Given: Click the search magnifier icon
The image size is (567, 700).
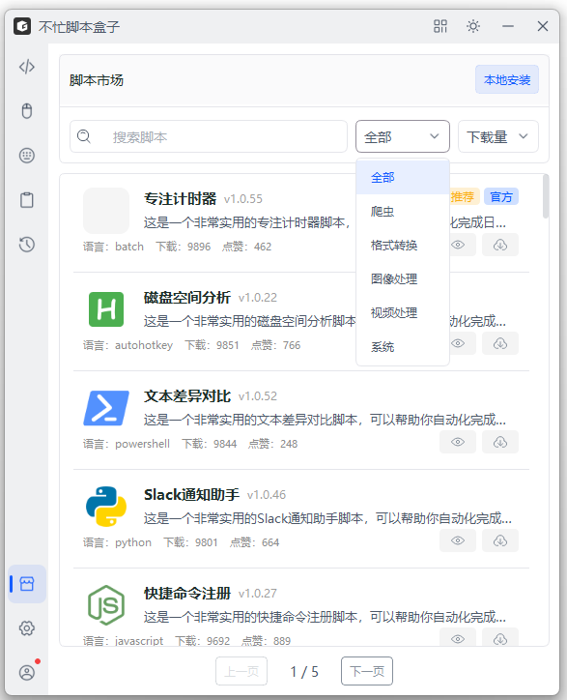Looking at the screenshot, I should 84,136.
